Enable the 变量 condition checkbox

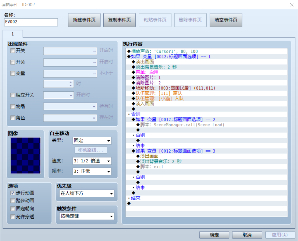13,74
